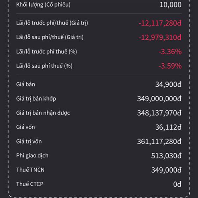Select the 513,030đ transaction fee value

click(166, 155)
